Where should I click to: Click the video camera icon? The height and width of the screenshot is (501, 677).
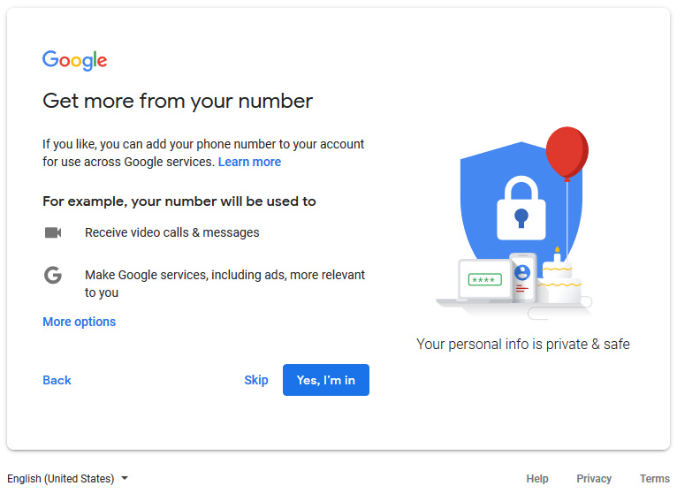[x=53, y=232]
